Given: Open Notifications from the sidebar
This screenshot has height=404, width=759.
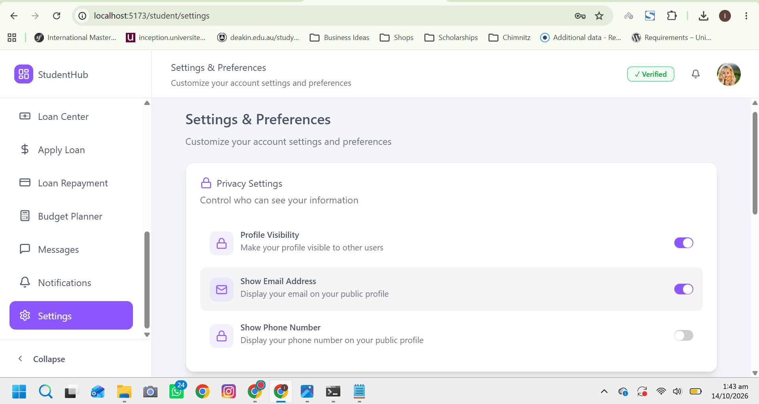Looking at the screenshot, I should tap(71, 283).
